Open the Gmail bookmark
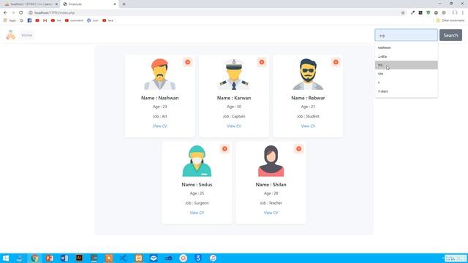Screen dimensions: 468x263 point(45,20)
